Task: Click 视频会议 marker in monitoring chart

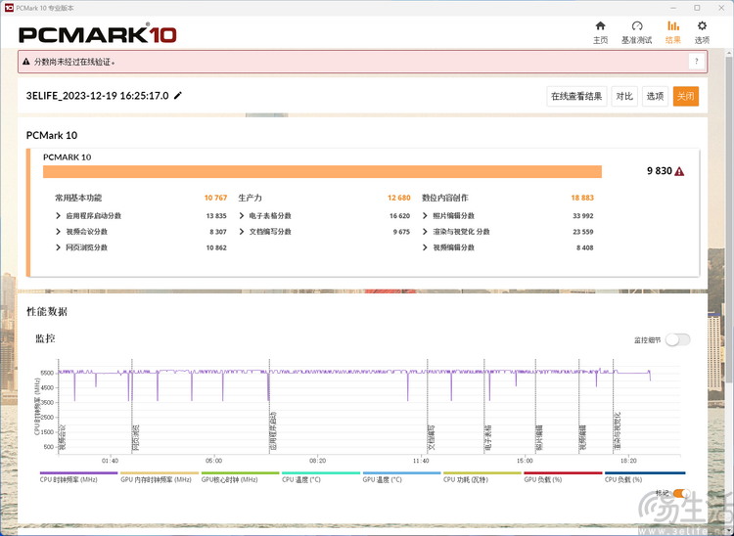Action: (x=64, y=437)
